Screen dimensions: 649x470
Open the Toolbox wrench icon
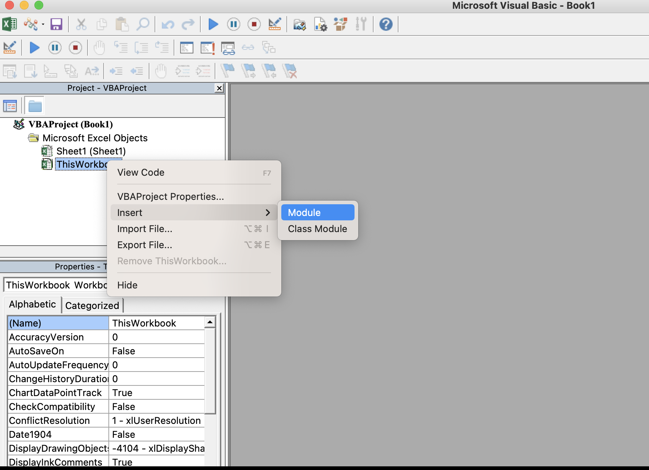coord(361,25)
